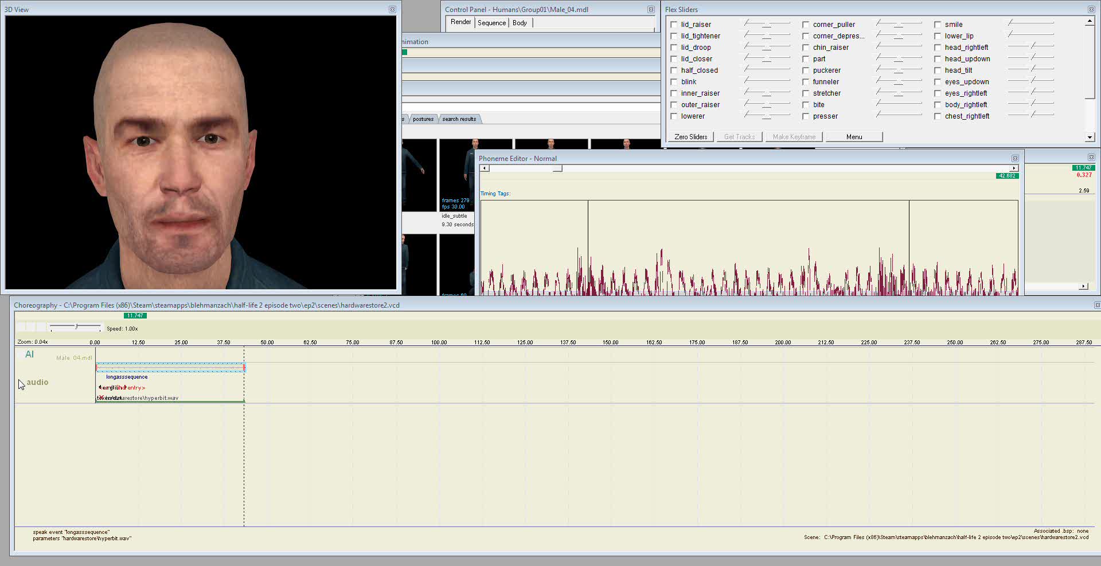Close the 3D View panel

(392, 9)
